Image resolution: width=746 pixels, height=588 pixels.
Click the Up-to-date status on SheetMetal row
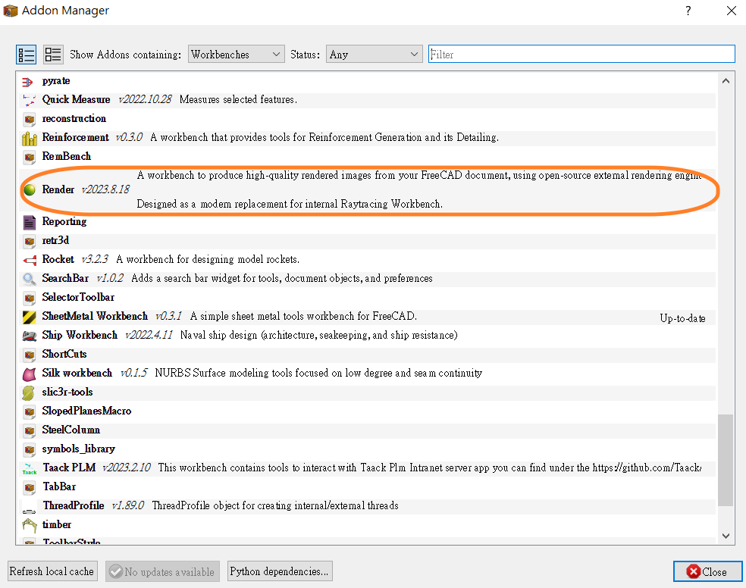(682, 318)
